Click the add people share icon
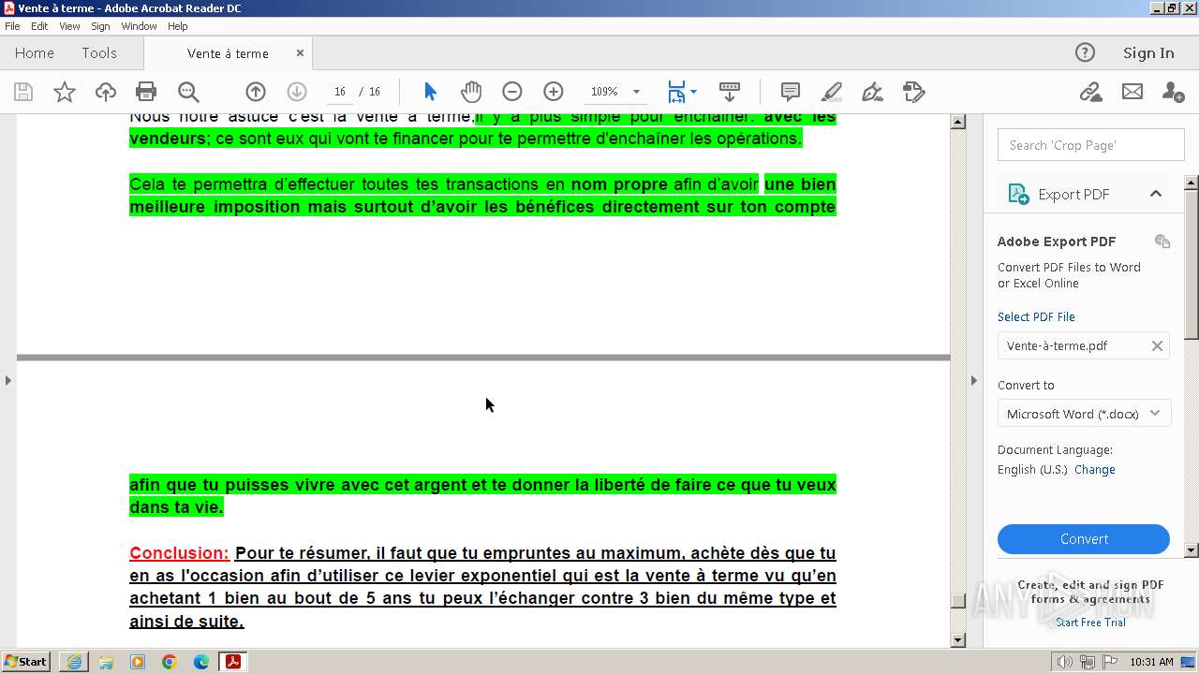 (x=1173, y=92)
